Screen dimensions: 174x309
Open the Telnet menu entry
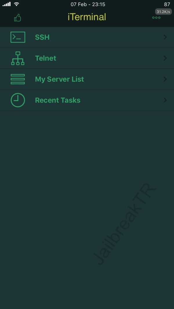tap(87, 58)
